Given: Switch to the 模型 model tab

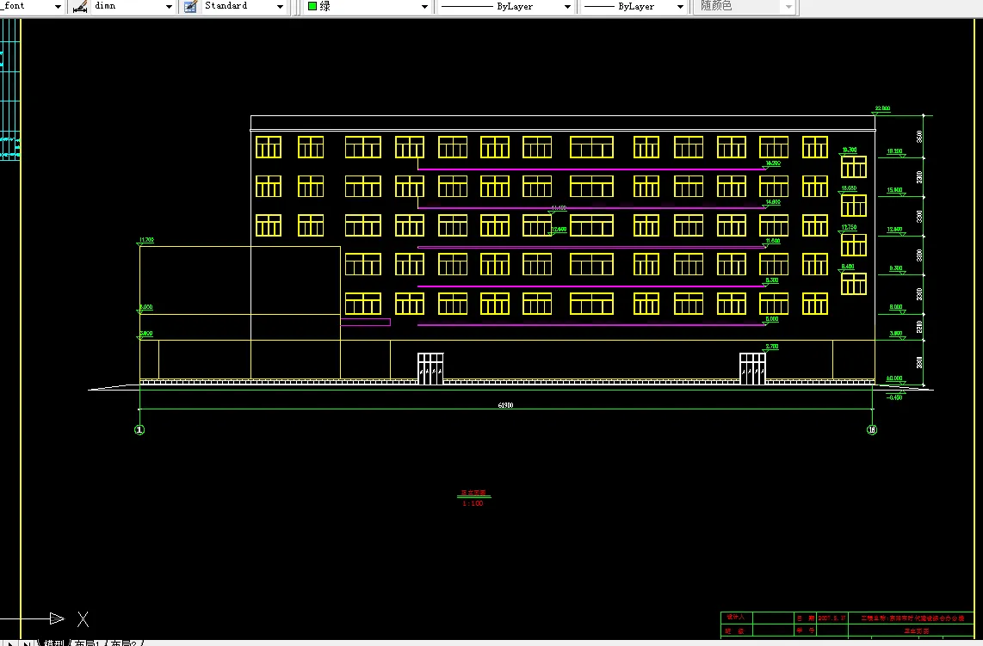Looking at the screenshot, I should pos(53,643).
